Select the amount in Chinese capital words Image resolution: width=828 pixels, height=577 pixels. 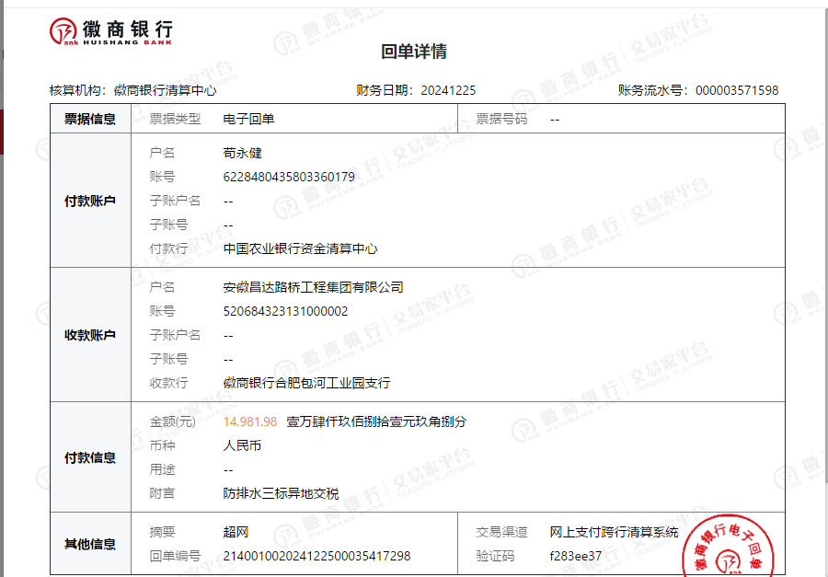[376, 421]
